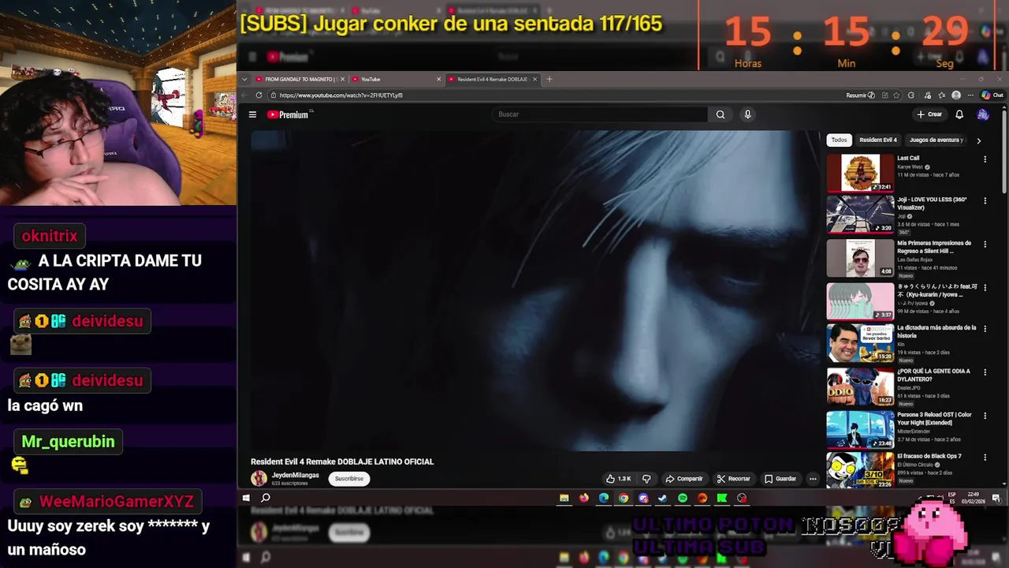The image size is (1009, 568).
Task: Open Joji LOVE YOU LESS video thumbnail
Action: tap(860, 215)
